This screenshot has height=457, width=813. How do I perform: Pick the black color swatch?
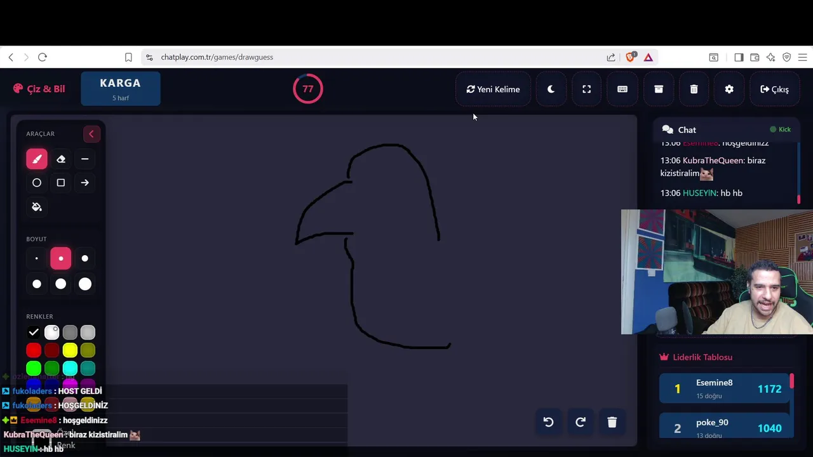coord(34,332)
